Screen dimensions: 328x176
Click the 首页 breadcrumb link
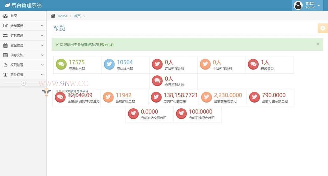[x=77, y=16]
